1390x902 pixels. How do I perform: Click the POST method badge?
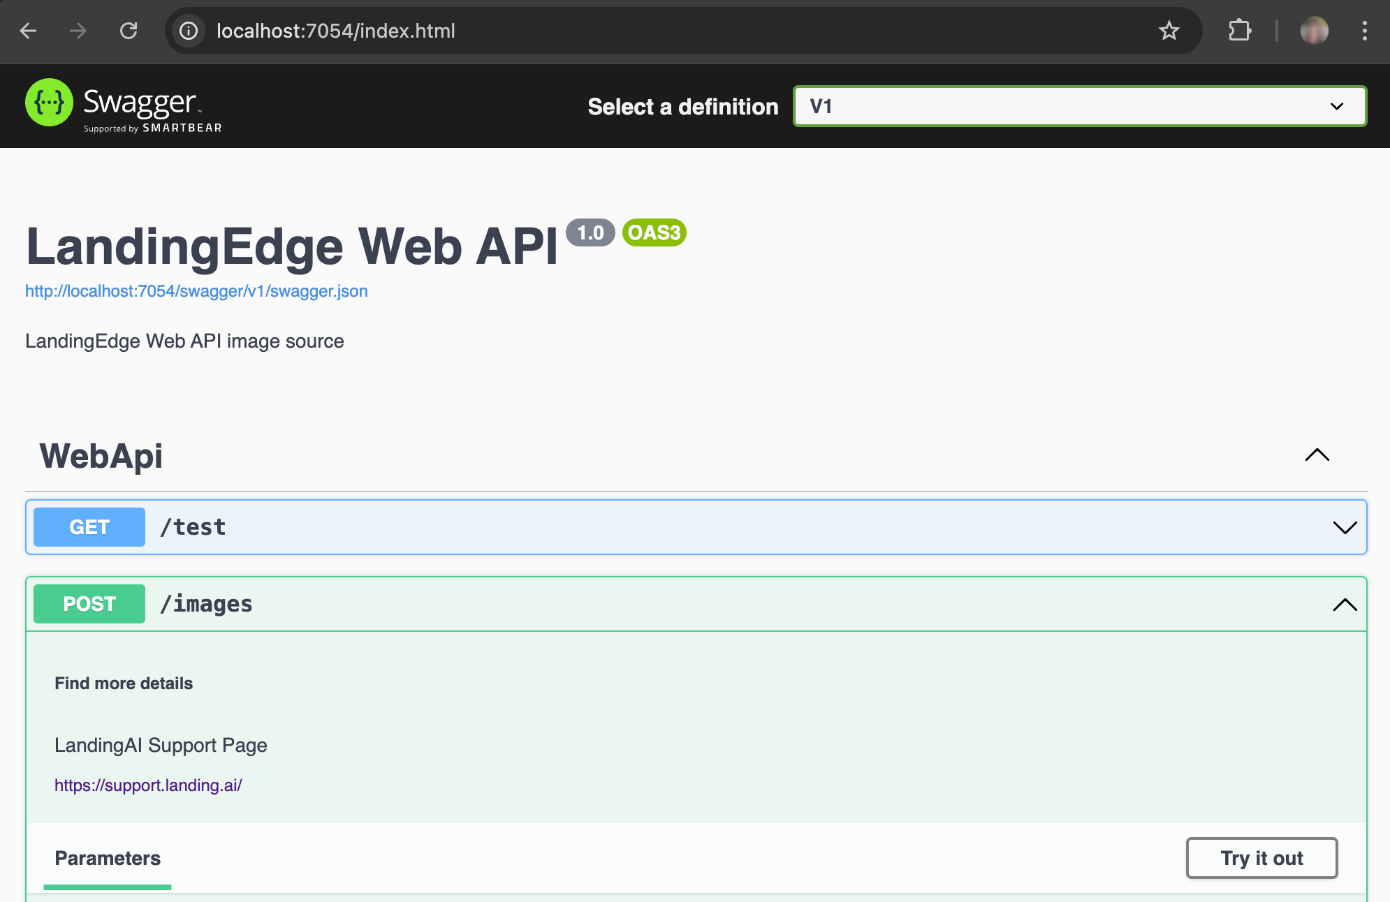(89, 604)
